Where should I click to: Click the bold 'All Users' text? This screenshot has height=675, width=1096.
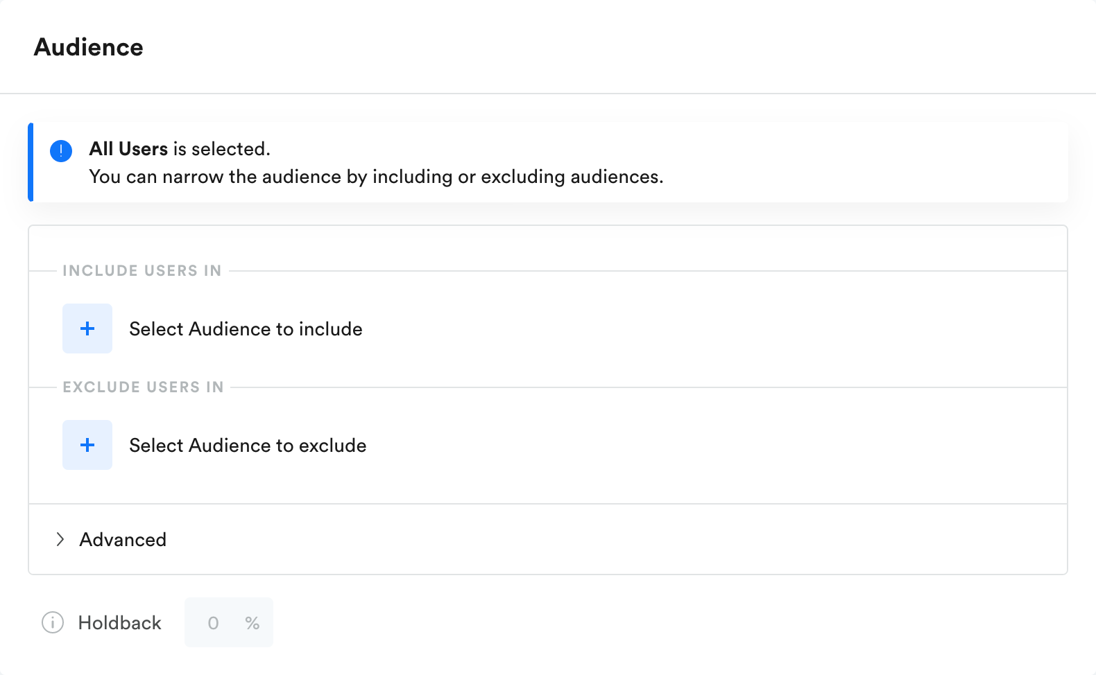[x=128, y=149]
